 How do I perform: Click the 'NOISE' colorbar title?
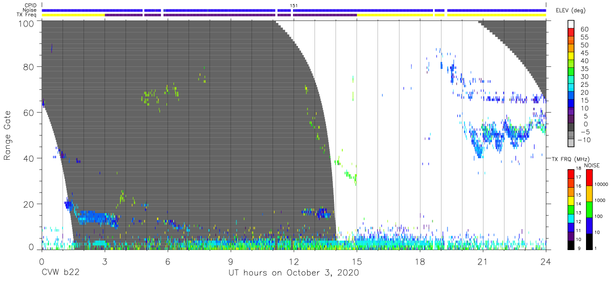coord(591,165)
